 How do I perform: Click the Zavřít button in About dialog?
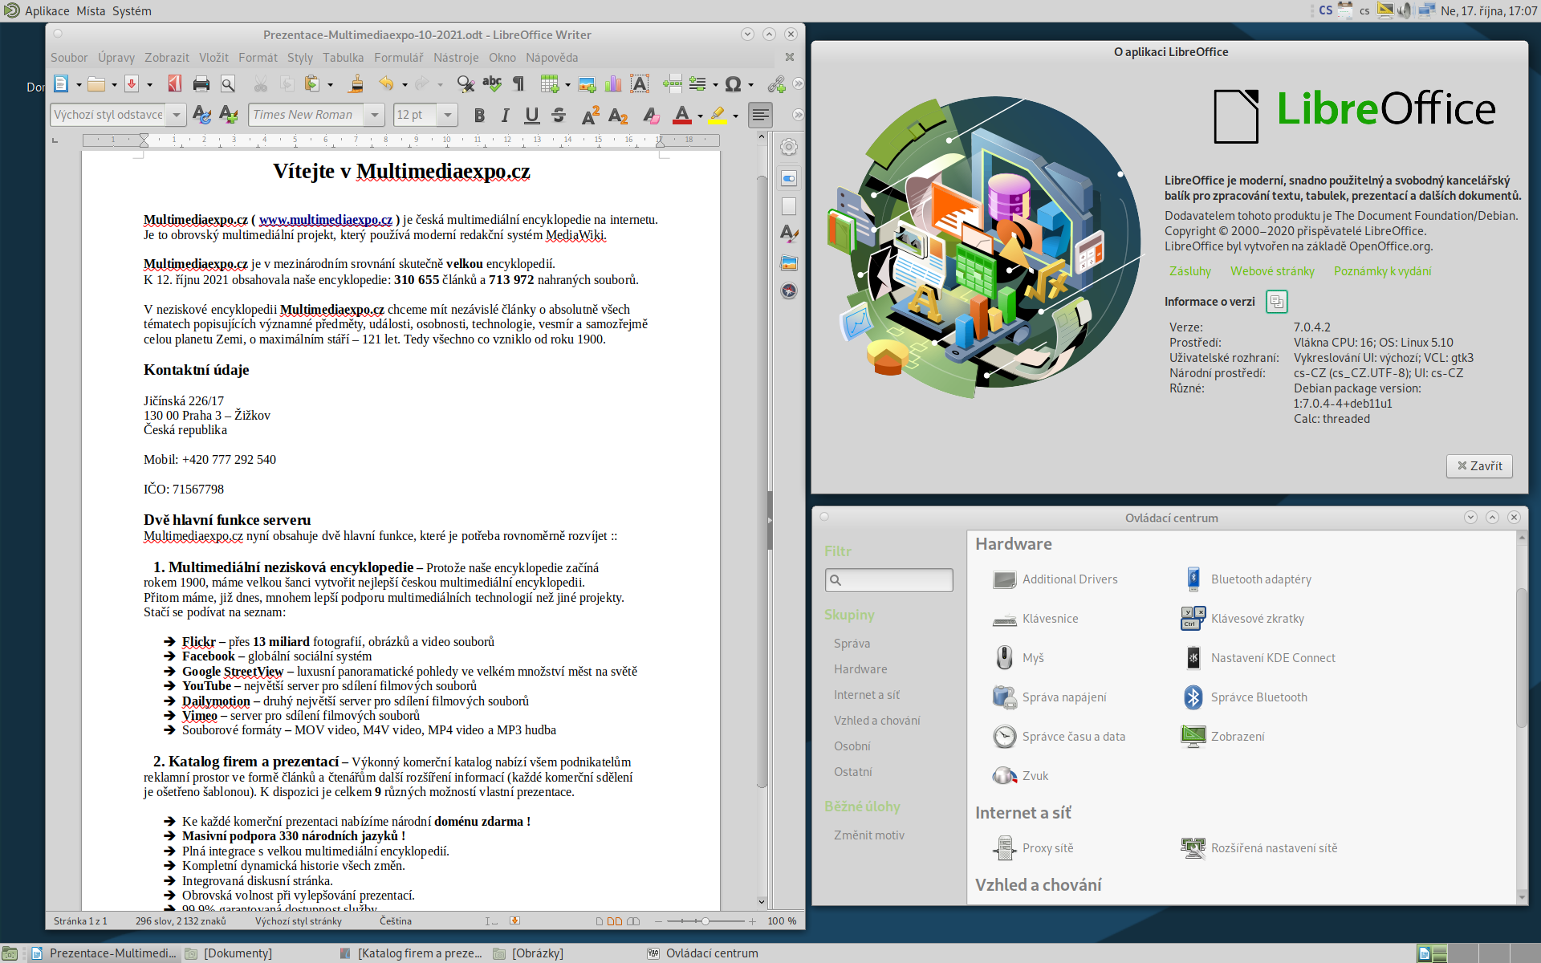tap(1478, 465)
